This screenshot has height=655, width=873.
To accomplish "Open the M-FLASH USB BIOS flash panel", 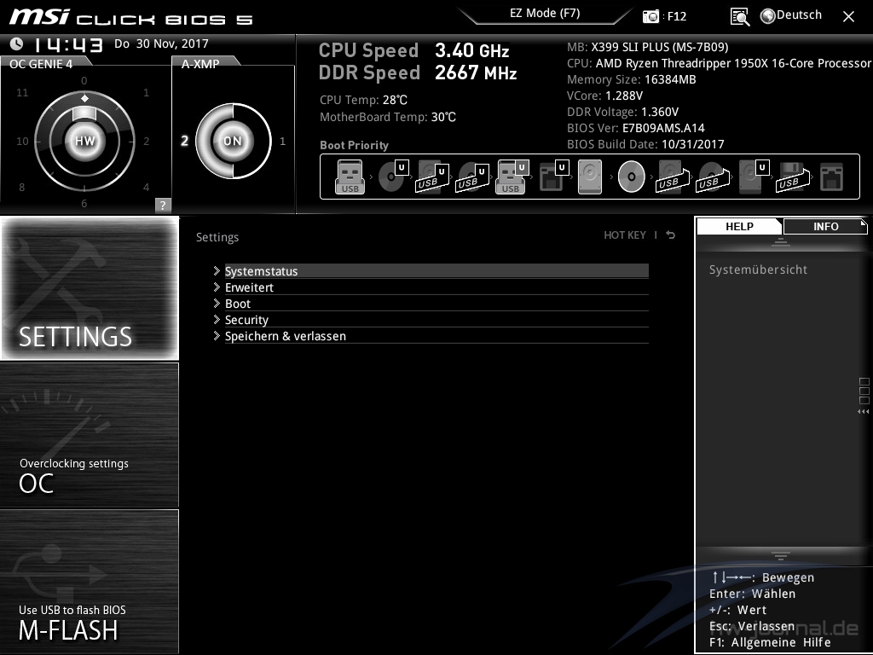I will (x=90, y=581).
